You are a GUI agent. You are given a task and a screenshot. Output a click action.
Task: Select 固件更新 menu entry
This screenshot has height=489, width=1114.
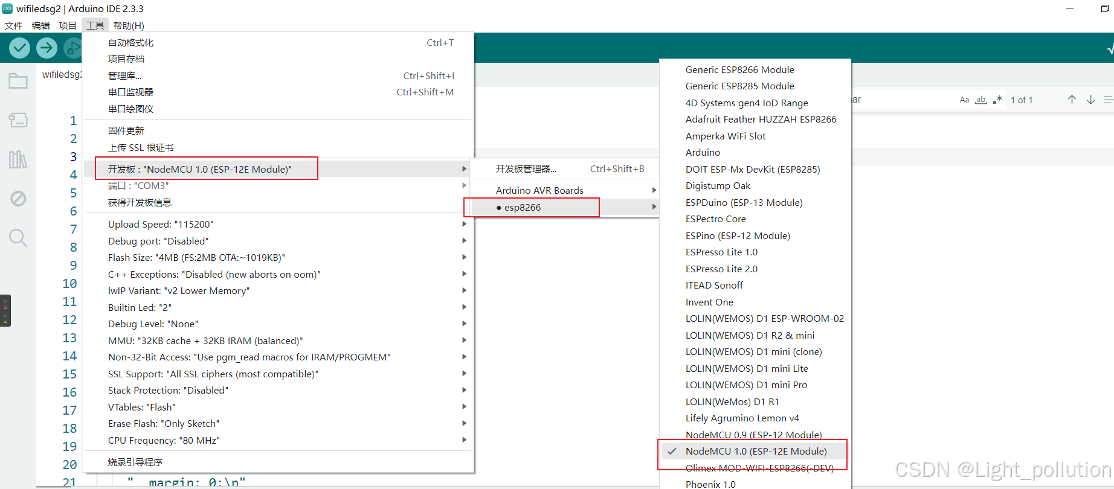point(278,131)
